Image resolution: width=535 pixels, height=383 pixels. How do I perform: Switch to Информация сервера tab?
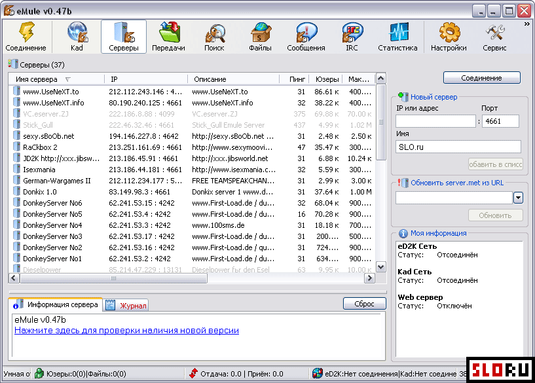[56, 304]
